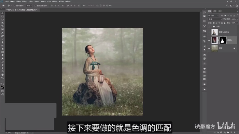The height and width of the screenshot is (134, 239).
Task: Open the 文件 (File) menu
Action: point(6,1)
